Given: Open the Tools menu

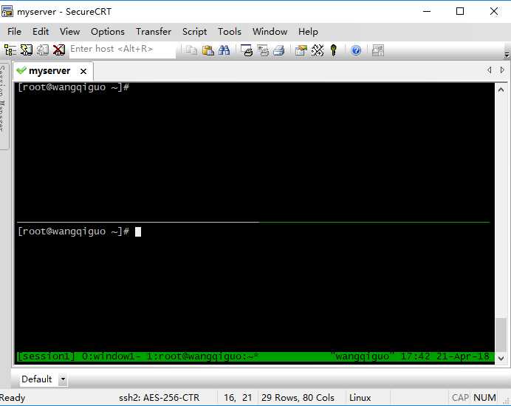Looking at the screenshot, I should (x=230, y=32).
